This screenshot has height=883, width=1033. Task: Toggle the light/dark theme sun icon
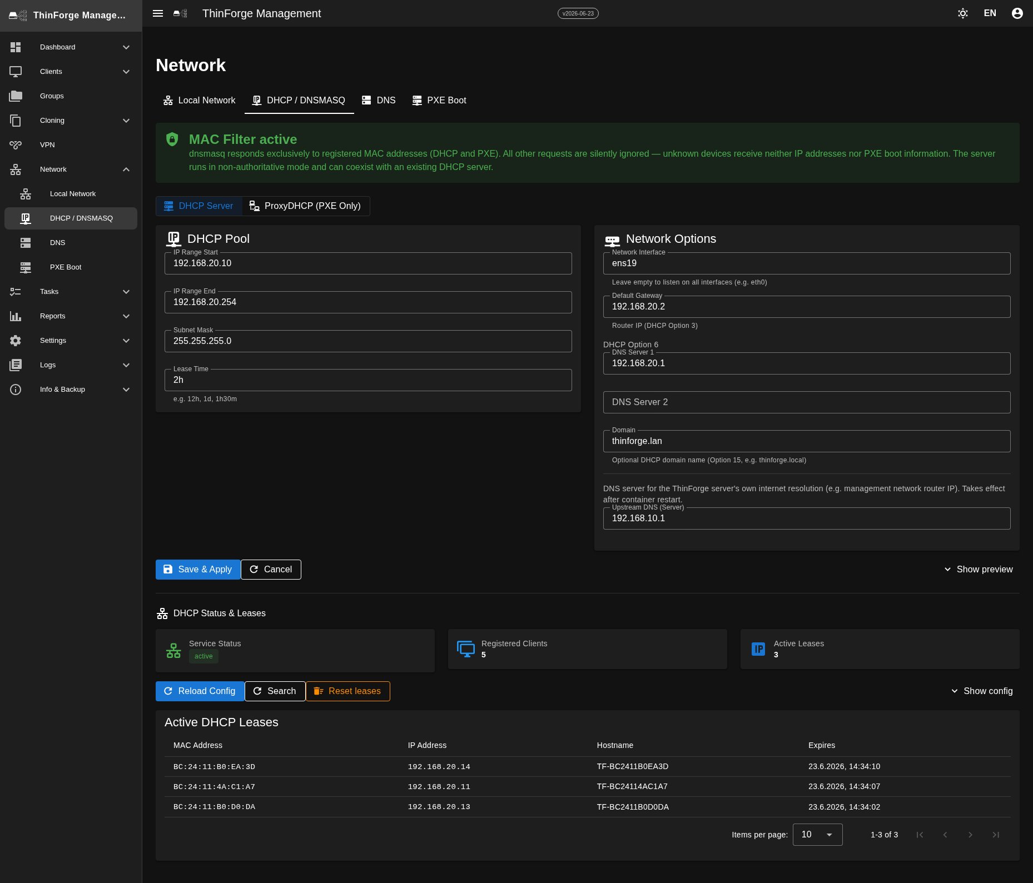point(963,13)
